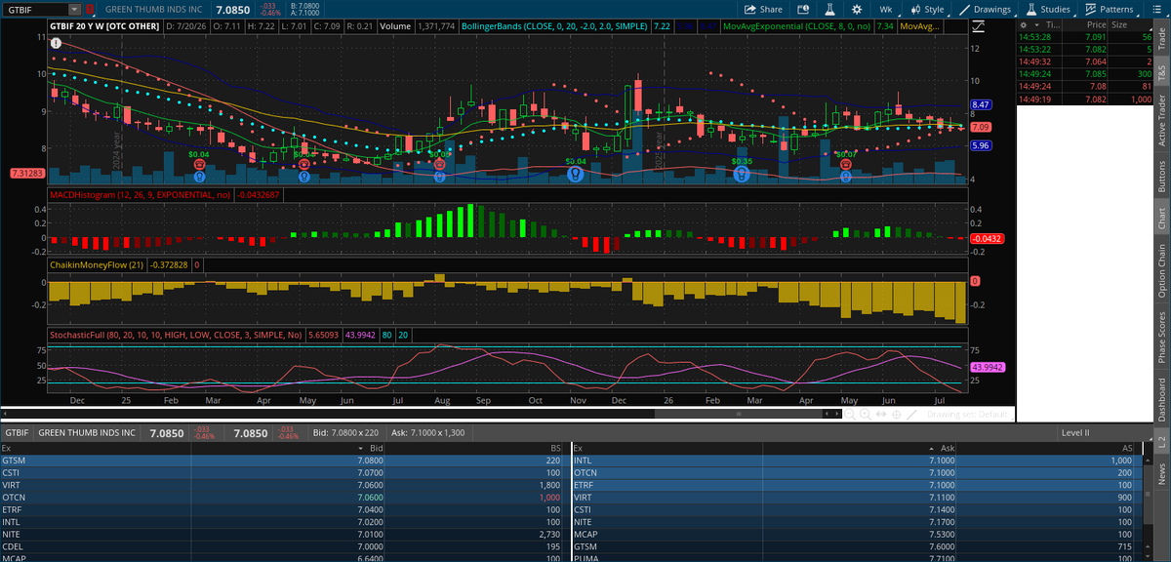Open the Drawing set: Default selector
Screen dimensions: 1171x562
tap(970, 415)
